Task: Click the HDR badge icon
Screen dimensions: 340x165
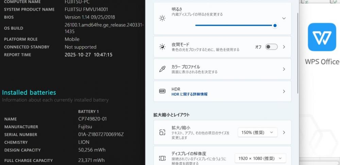Action: [x=162, y=91]
